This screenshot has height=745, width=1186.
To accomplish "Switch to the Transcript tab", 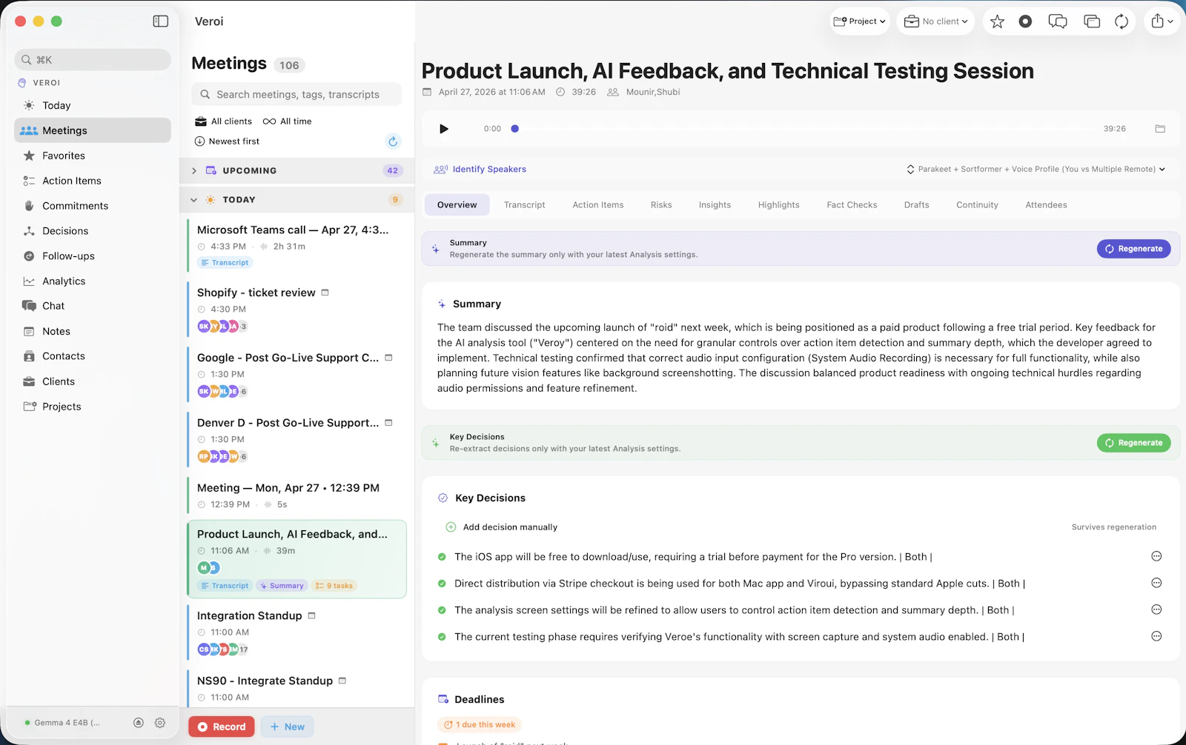I will tap(524, 205).
